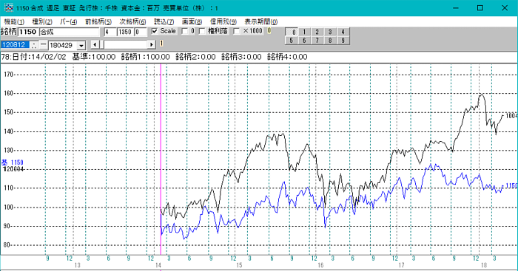Click number pad button 2

click(x=317, y=32)
